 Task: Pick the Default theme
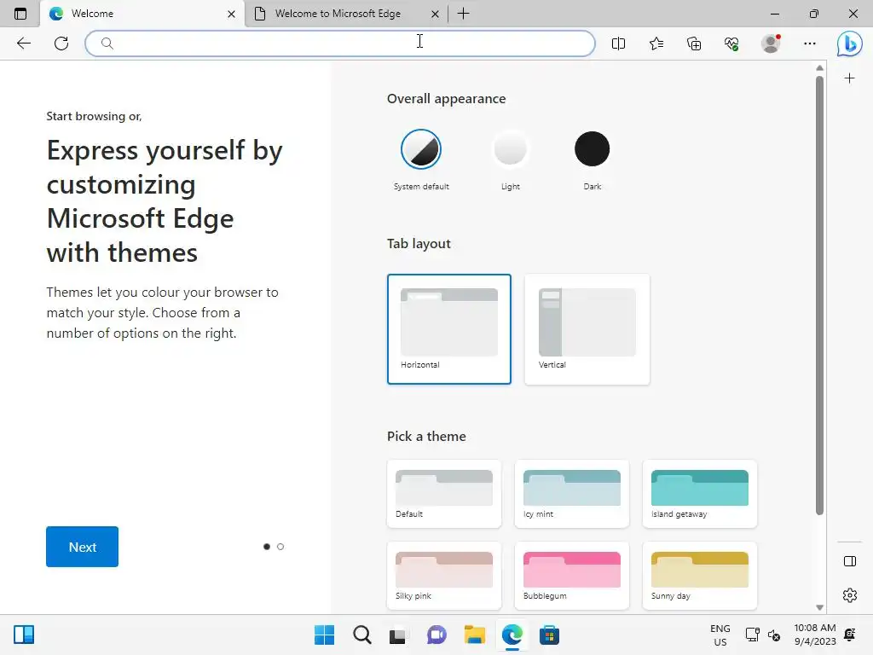pos(443,494)
